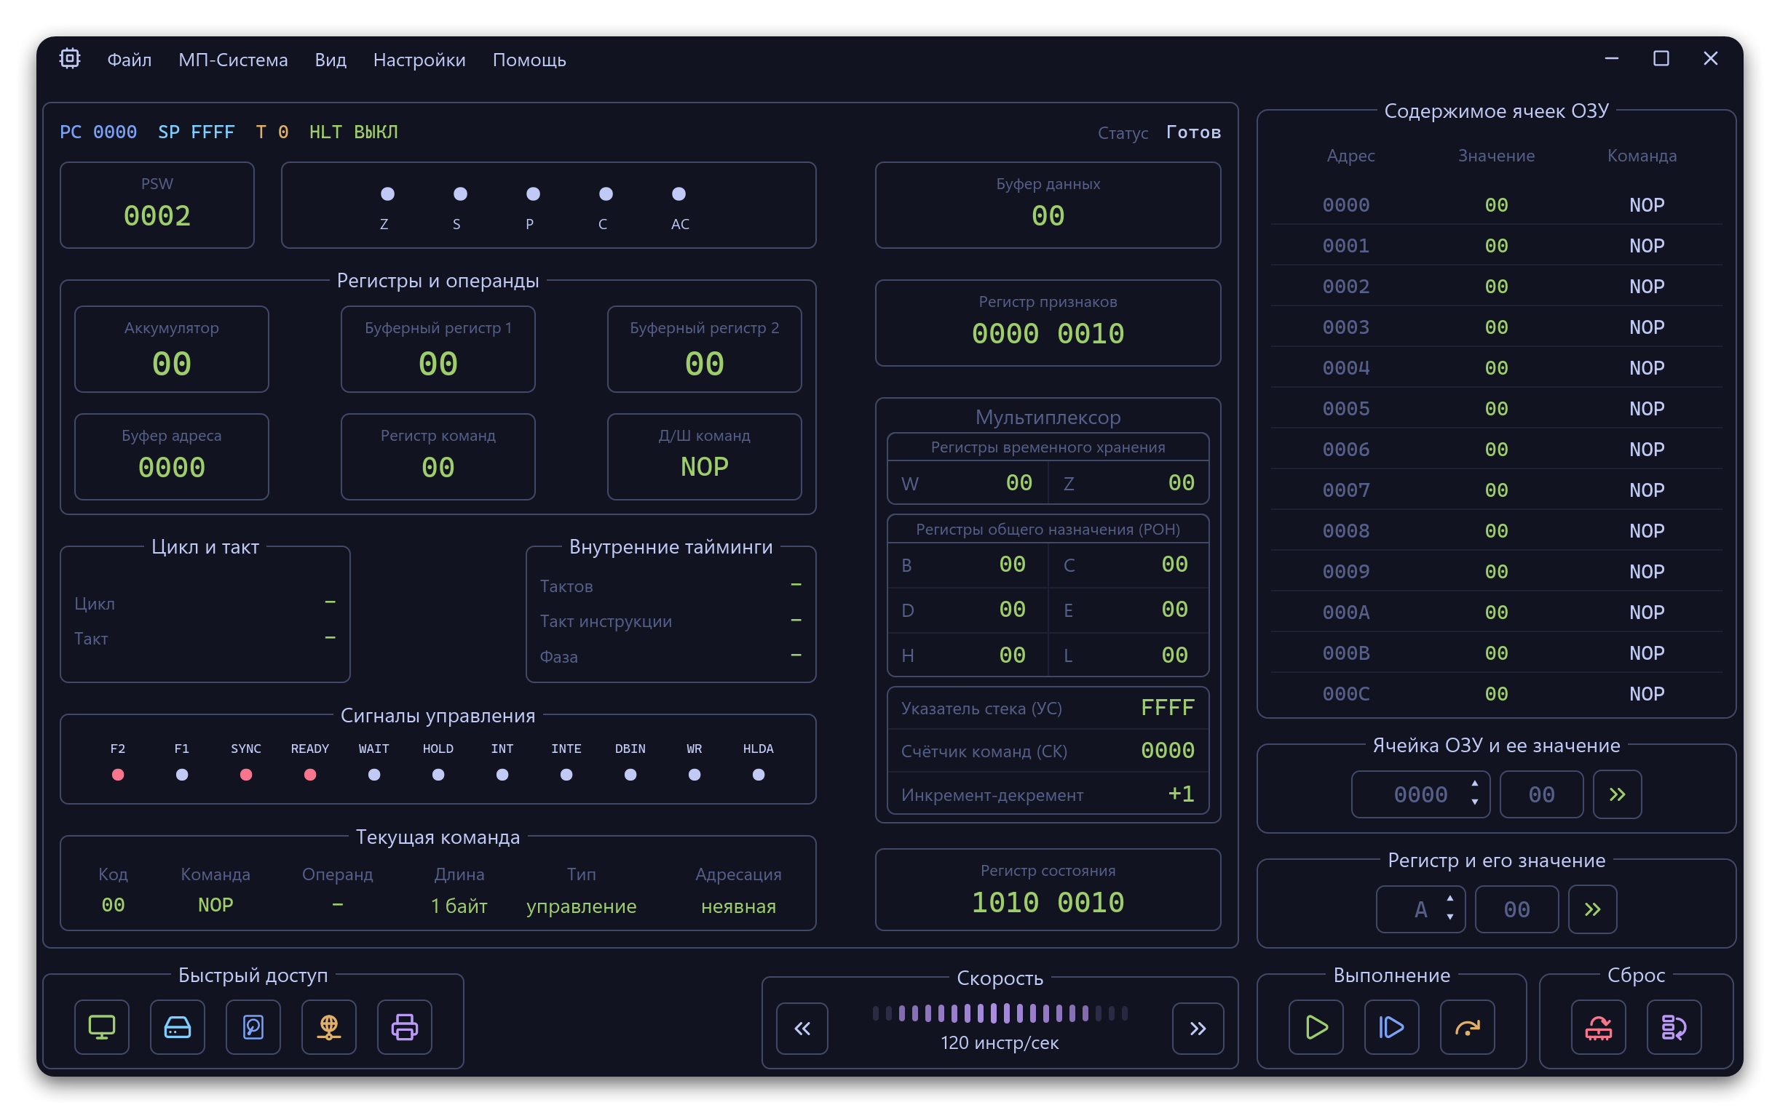Click the Адресация value неявная

(x=739, y=906)
